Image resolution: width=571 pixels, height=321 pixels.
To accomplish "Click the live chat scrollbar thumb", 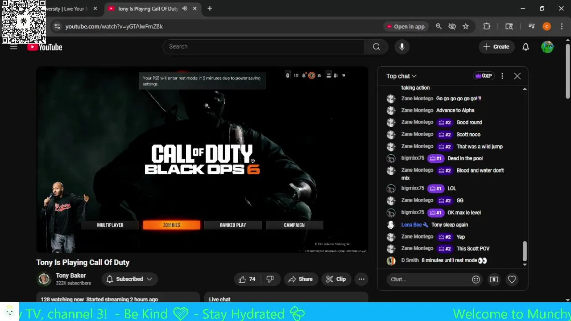I will (525, 251).
